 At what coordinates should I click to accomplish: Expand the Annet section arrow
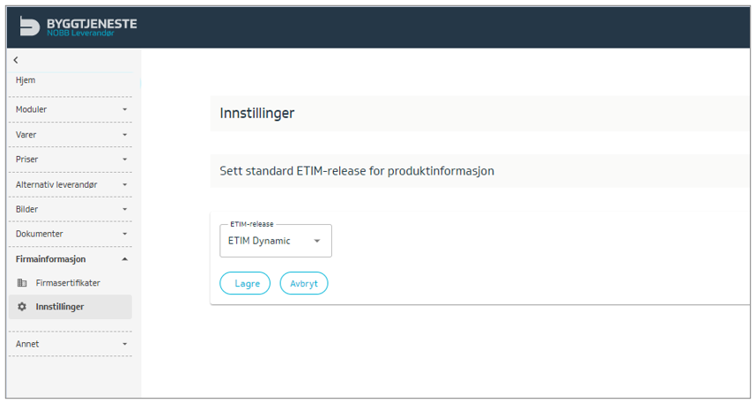(x=124, y=344)
